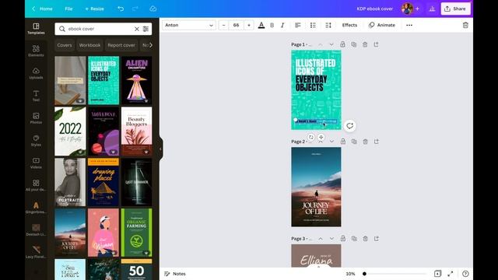Click the redo arrow icon
This screenshot has width=498, height=280.
click(x=135, y=9)
